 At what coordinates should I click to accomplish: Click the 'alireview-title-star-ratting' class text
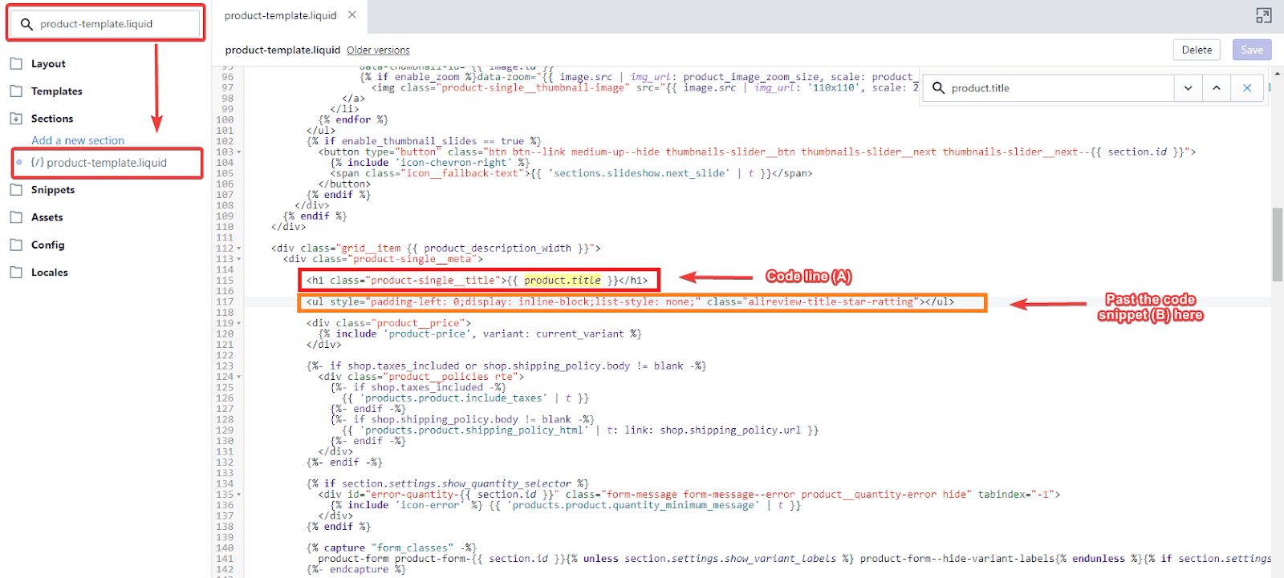click(x=831, y=302)
